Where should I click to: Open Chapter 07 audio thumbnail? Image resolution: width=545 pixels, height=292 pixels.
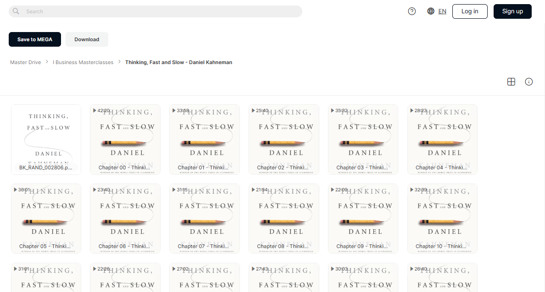pyautogui.click(x=205, y=218)
